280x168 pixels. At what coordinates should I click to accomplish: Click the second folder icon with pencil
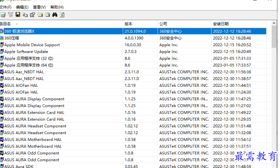47,15
